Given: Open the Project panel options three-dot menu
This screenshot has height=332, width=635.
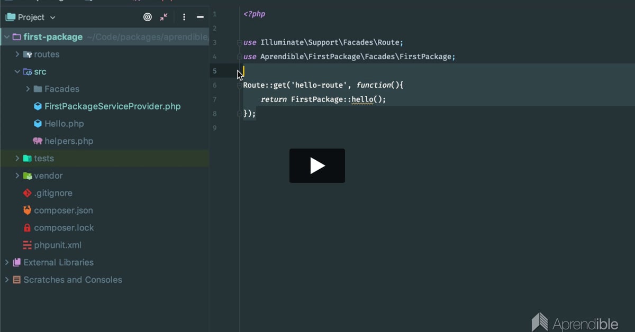Looking at the screenshot, I should point(184,17).
